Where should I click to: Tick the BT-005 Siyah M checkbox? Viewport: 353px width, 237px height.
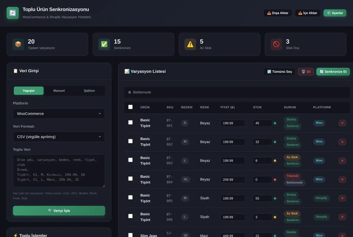131,197
